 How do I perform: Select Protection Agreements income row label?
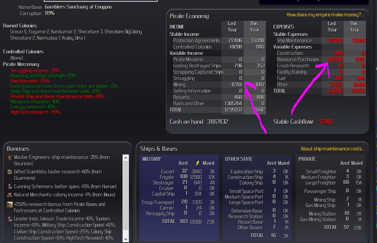point(196,41)
